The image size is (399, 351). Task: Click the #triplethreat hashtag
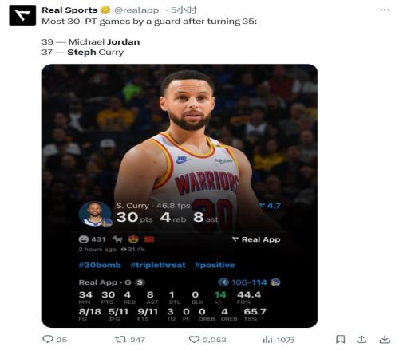(158, 265)
